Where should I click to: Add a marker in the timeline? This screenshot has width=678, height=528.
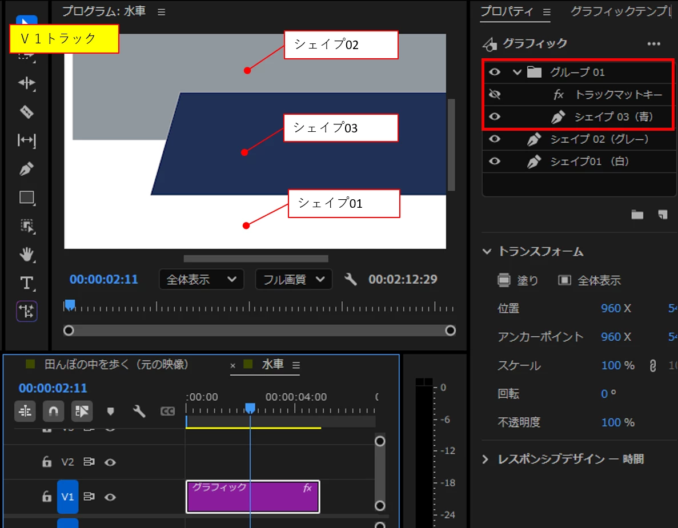tap(111, 412)
